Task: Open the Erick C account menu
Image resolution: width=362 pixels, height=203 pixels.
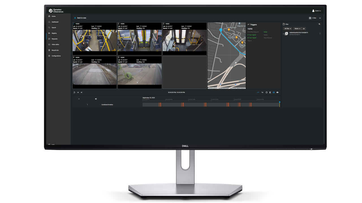Action: point(317,10)
